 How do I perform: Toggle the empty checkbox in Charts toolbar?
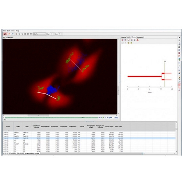tap(123, 43)
